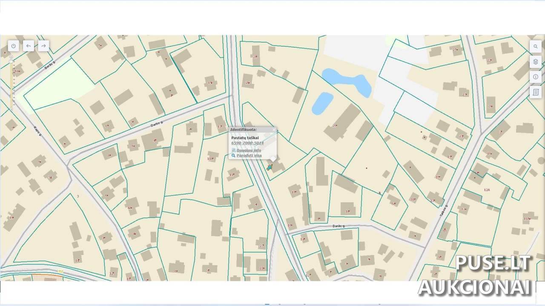Open the 6590-7000-5014 building link
This screenshot has width=545, height=306.
[247, 143]
